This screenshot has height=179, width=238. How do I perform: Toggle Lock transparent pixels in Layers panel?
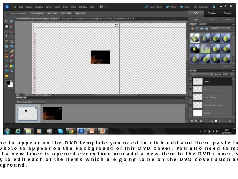(x=216, y=121)
